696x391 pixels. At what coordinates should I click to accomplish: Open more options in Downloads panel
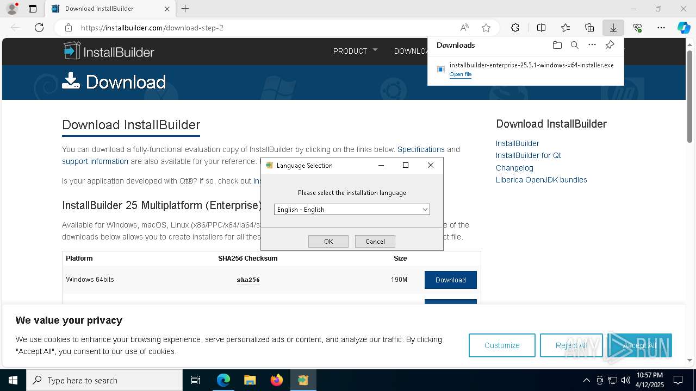pos(592,45)
